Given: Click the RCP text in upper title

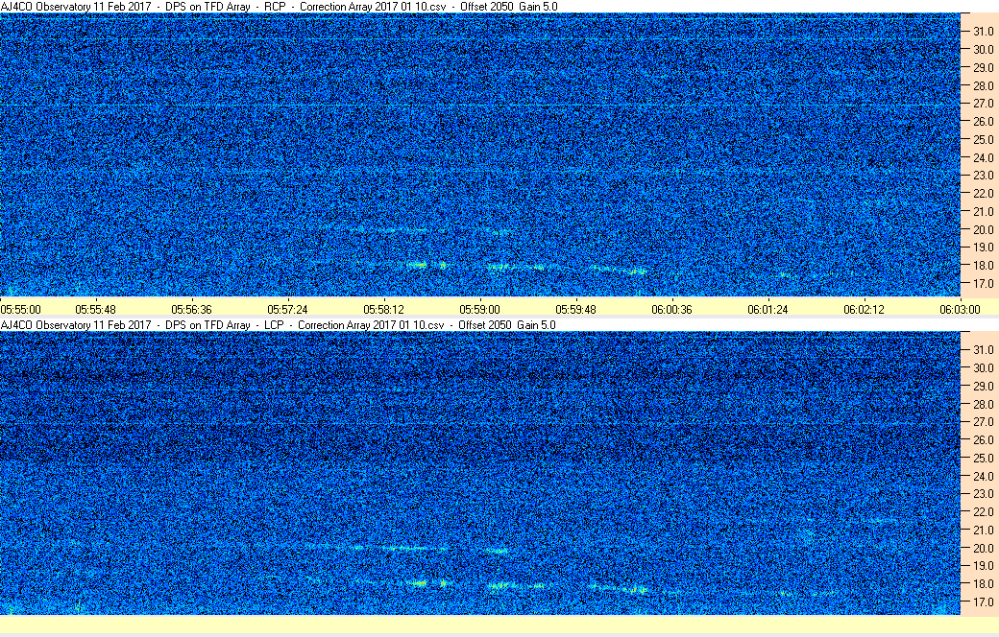Looking at the screenshot, I should 276,7.
